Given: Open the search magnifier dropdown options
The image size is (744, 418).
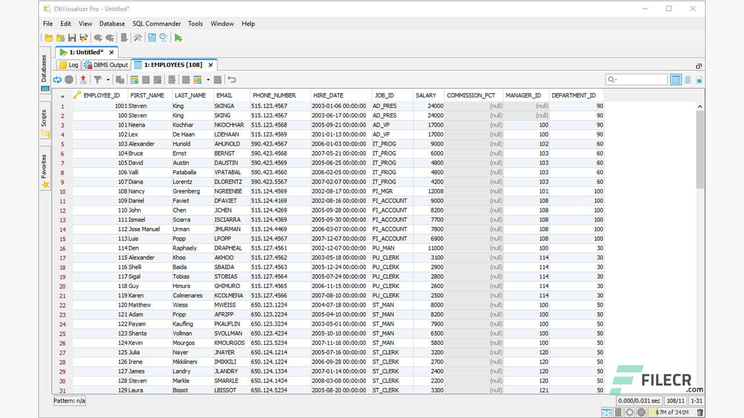Looking at the screenshot, I should coord(616,80).
